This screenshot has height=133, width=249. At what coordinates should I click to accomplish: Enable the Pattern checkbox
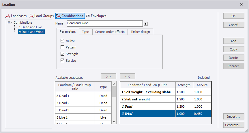coord(62,47)
